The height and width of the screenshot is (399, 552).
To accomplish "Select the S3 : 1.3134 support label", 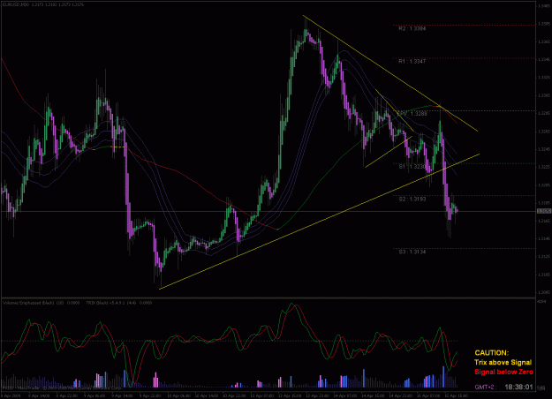I will [x=412, y=252].
